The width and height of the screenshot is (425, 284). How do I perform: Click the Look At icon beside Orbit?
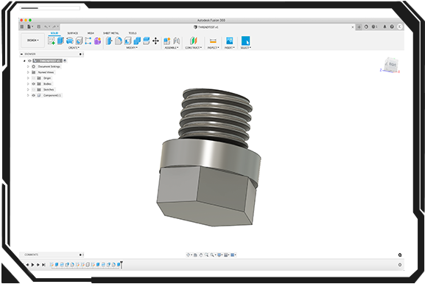(x=195, y=255)
